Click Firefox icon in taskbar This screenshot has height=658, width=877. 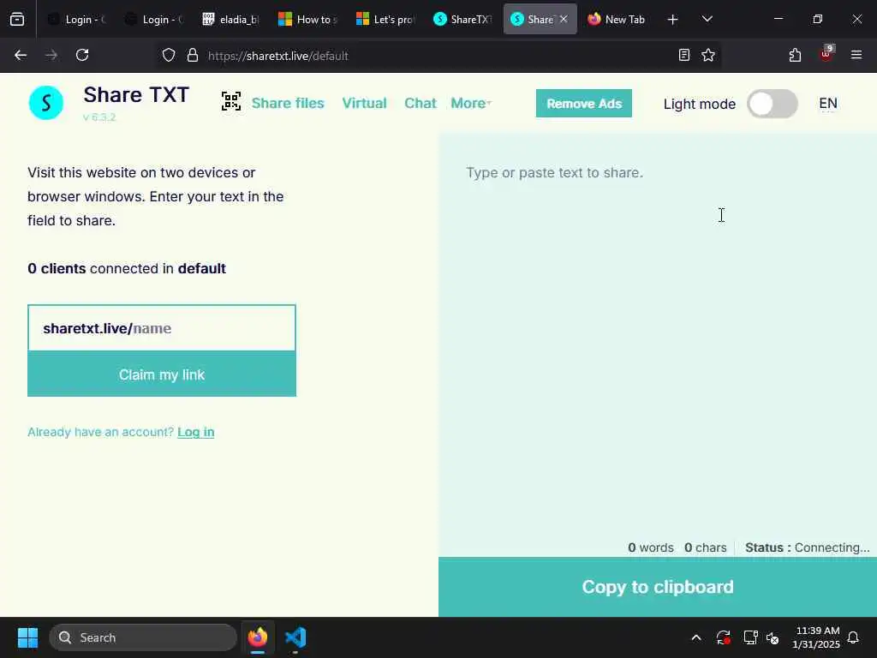point(258,637)
